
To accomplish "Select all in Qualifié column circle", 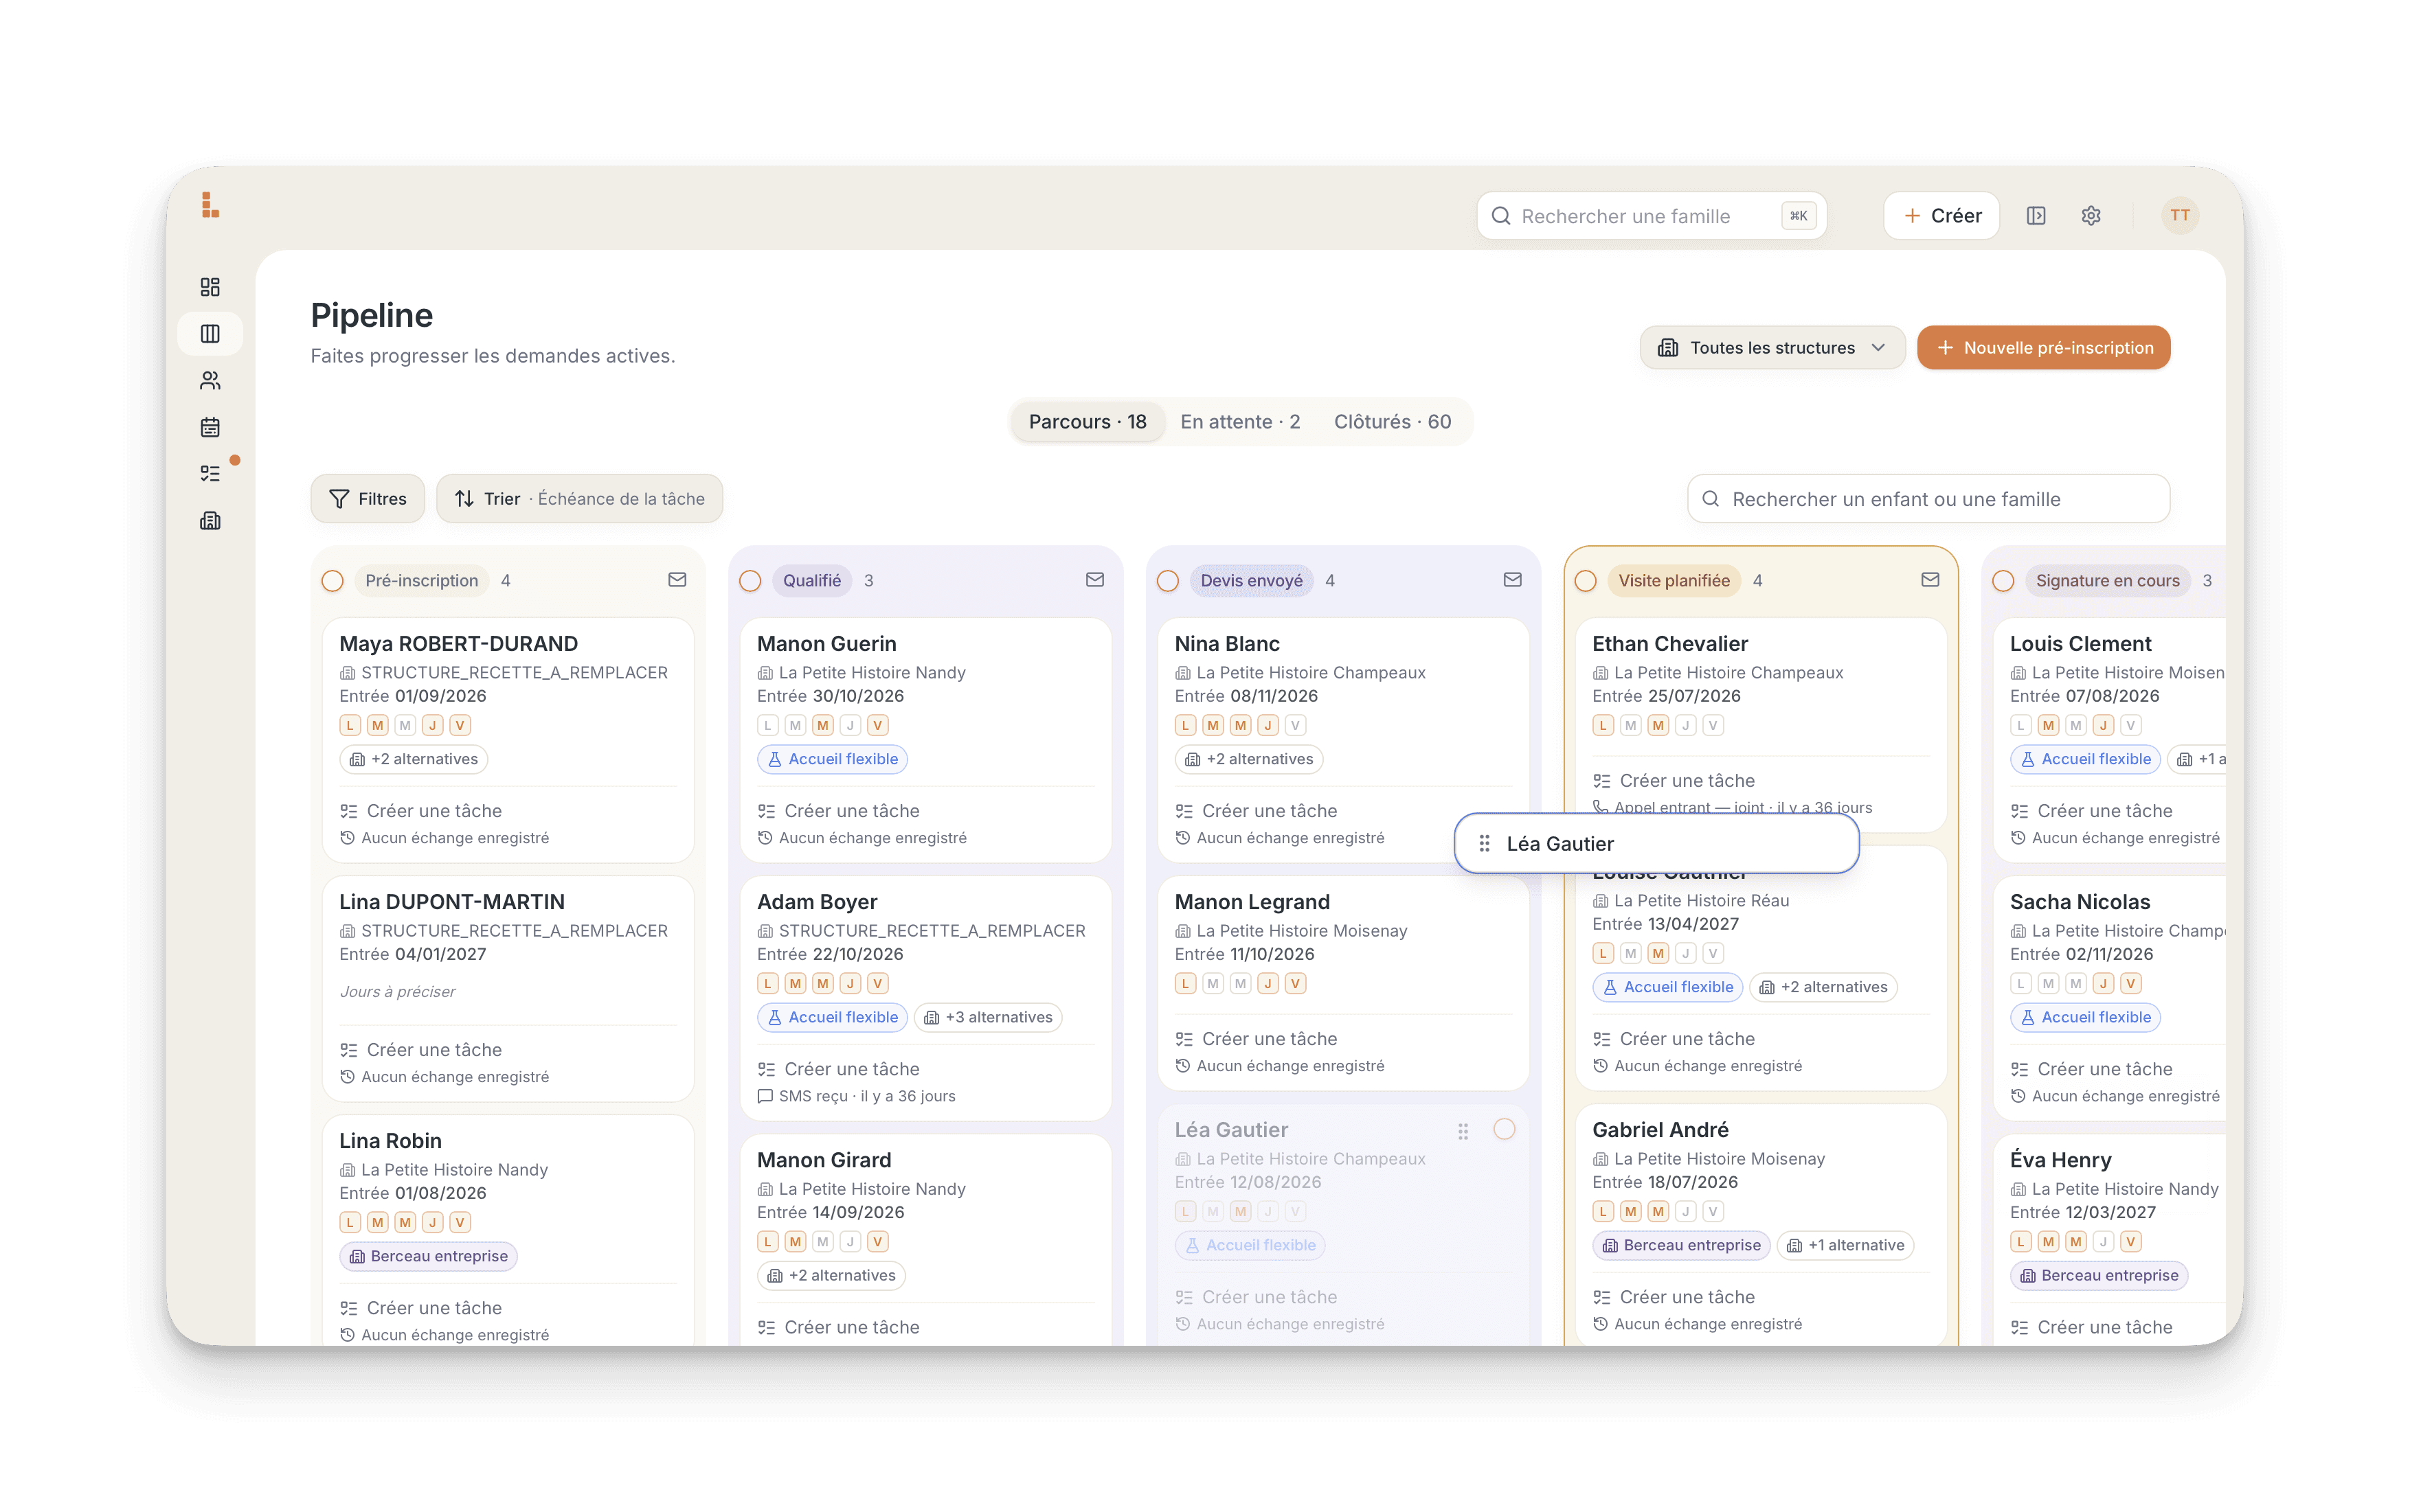I will tap(750, 581).
